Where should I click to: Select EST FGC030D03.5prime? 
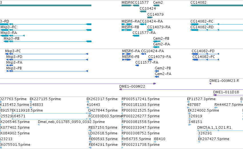pyautogui.click(x=105, y=116)
